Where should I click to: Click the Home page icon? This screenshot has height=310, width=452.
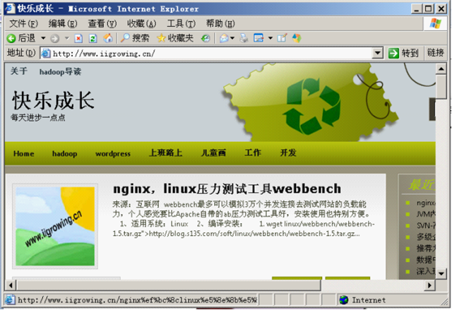pyautogui.click(x=108, y=38)
